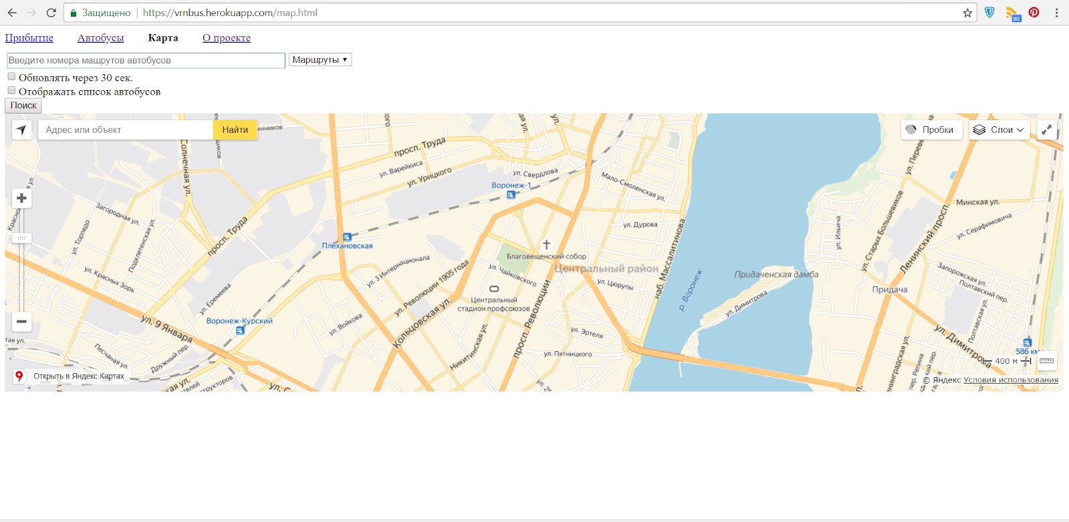Open the Прибытие page
Viewport: 1069px width, 522px height.
[x=29, y=38]
